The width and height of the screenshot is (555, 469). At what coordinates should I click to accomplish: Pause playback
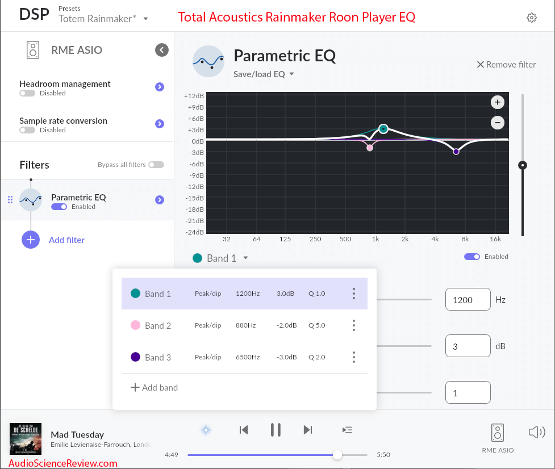point(276,430)
